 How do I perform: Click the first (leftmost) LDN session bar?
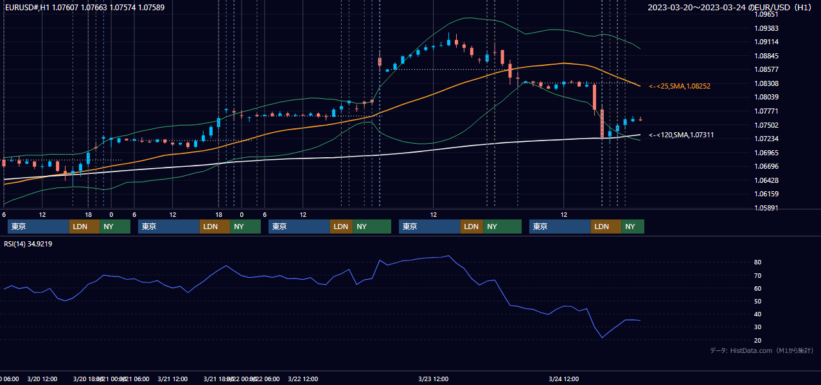tap(84, 227)
